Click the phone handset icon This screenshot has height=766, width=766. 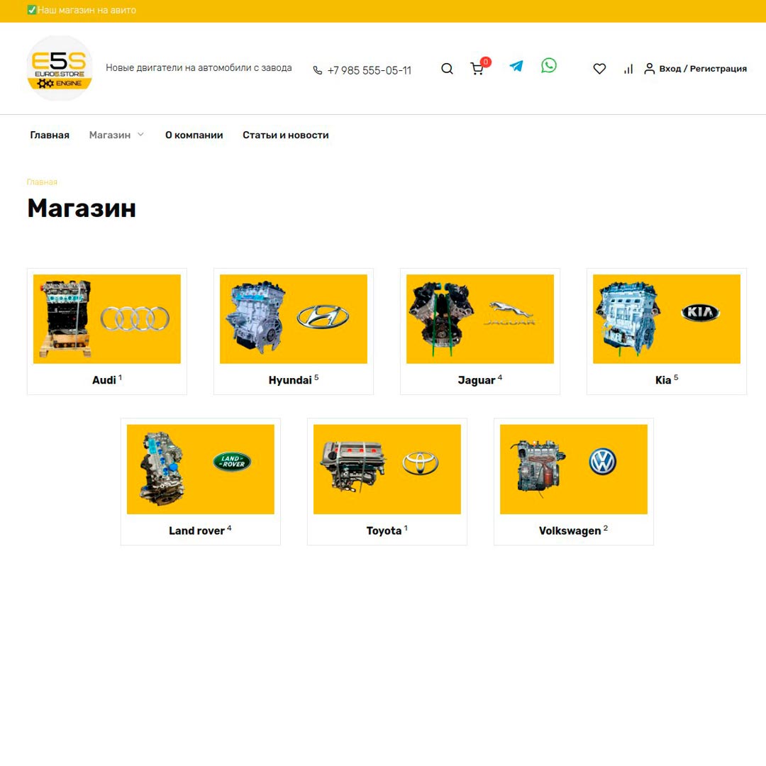[318, 70]
